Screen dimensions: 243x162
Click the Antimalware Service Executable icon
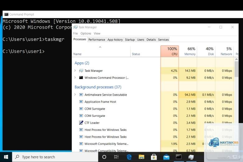[x=81, y=95]
